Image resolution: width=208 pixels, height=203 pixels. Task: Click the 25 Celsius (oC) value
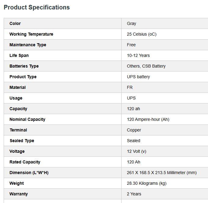tap(141, 34)
